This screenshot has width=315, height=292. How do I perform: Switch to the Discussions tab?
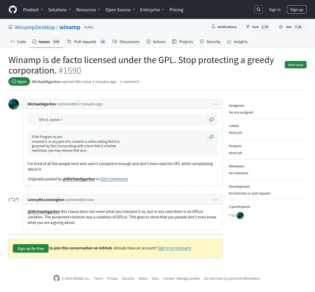[x=126, y=42]
